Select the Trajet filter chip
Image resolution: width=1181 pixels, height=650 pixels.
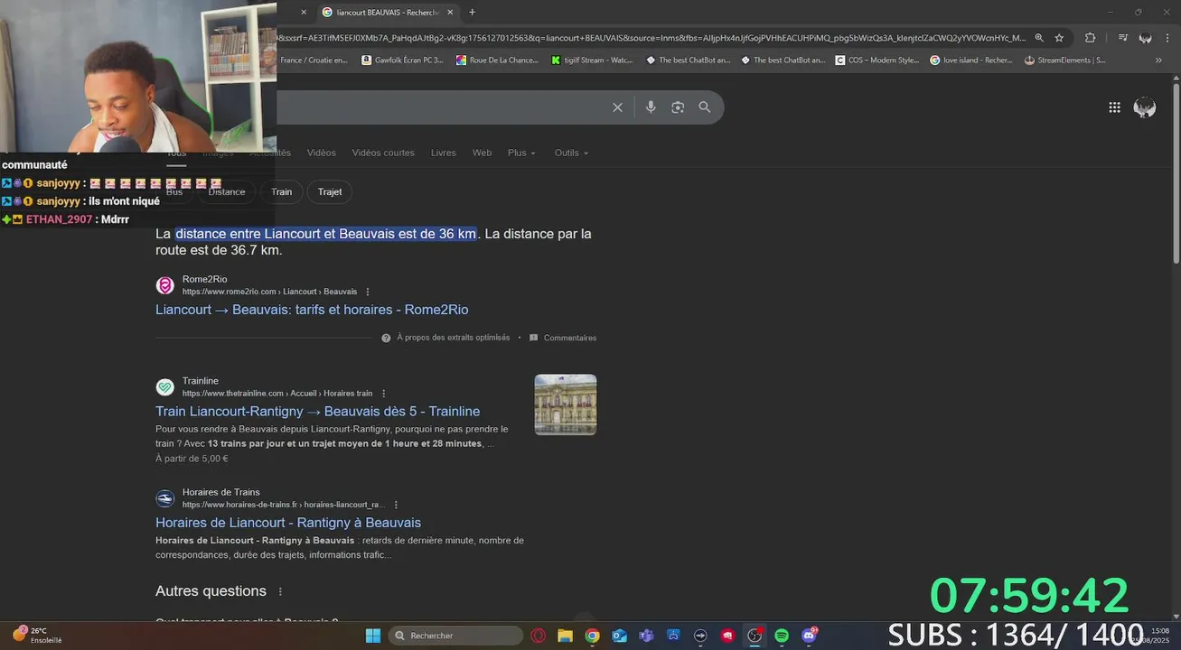tap(330, 191)
